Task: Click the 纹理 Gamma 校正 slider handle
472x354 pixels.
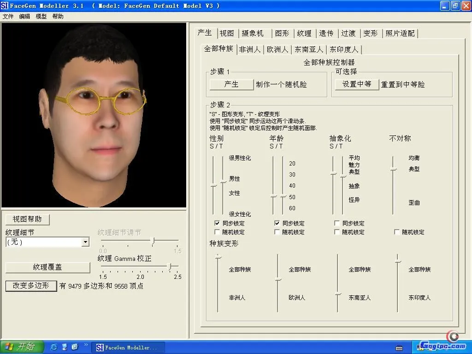Action: (170, 266)
